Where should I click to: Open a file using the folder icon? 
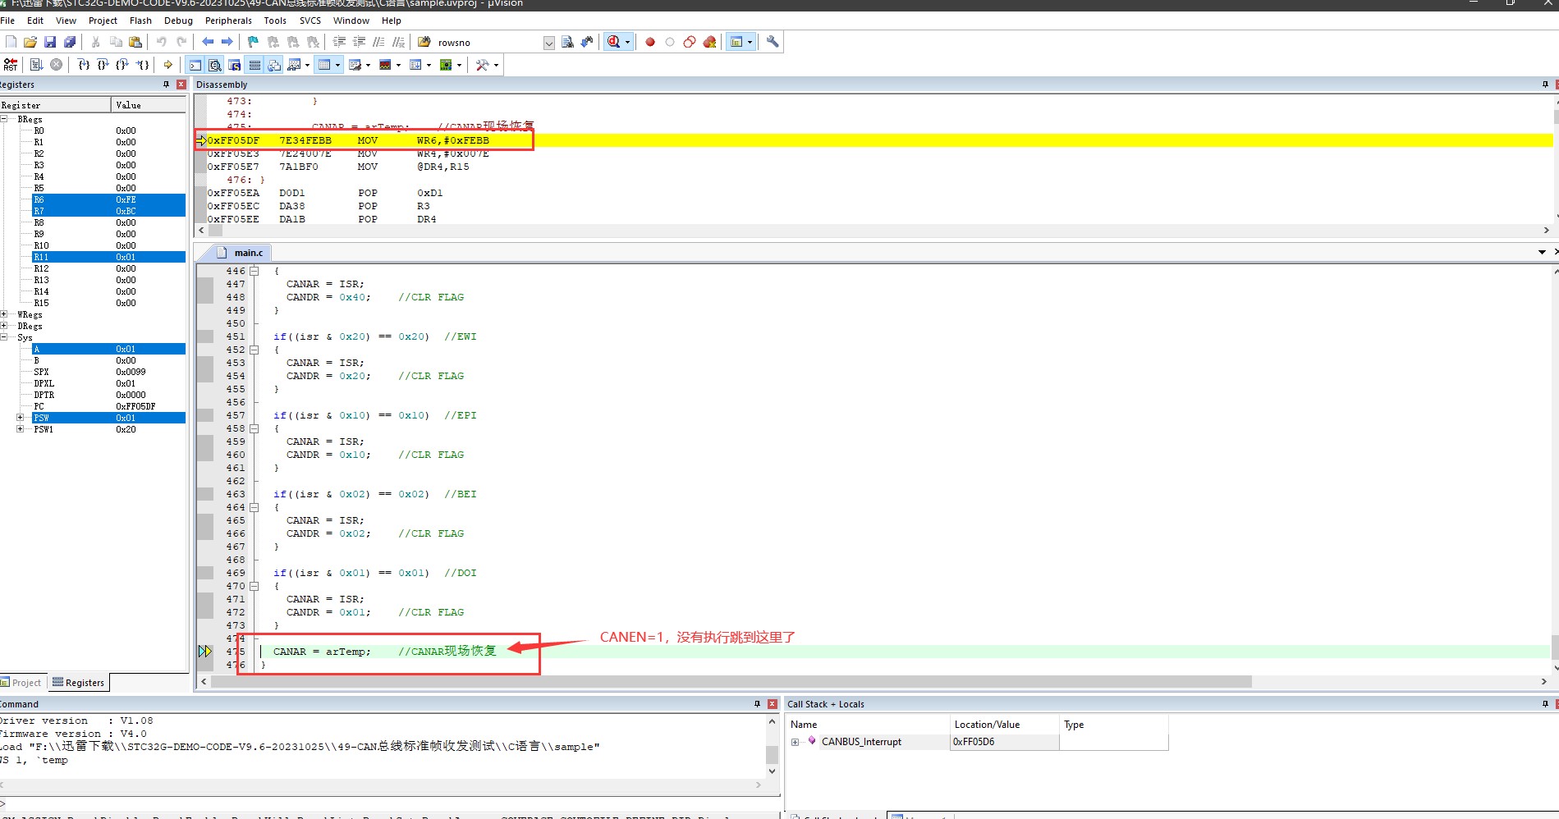[30, 42]
